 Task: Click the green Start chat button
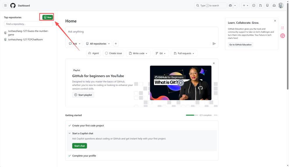click(80, 146)
